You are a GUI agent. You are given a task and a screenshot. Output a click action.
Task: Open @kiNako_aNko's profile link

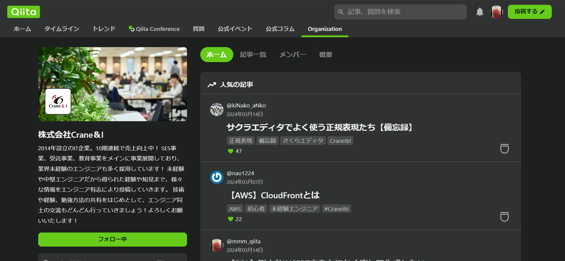[246, 106]
